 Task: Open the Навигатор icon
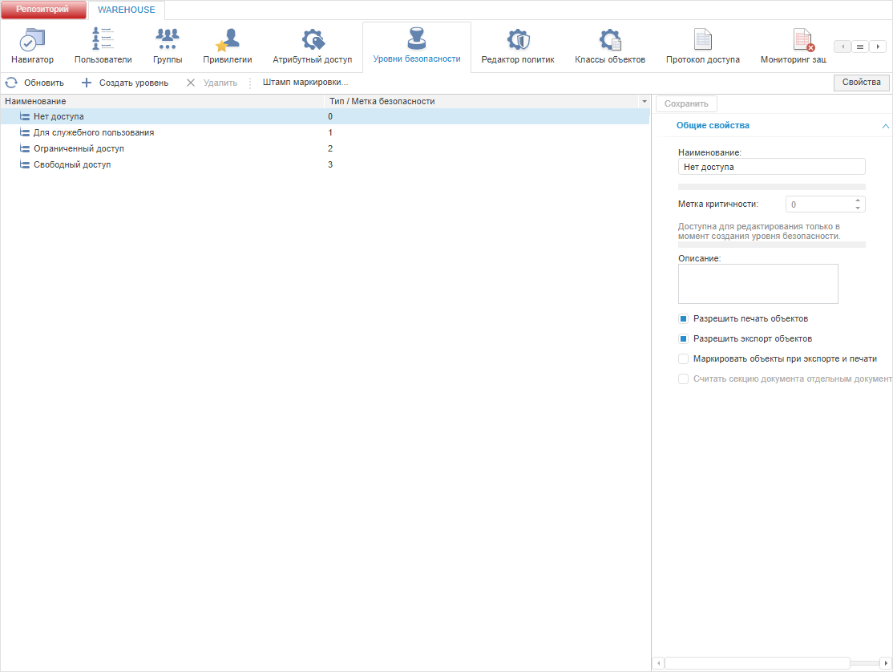[32, 40]
